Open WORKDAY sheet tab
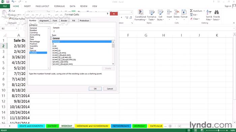This screenshot has width=236, height=132. point(139,126)
